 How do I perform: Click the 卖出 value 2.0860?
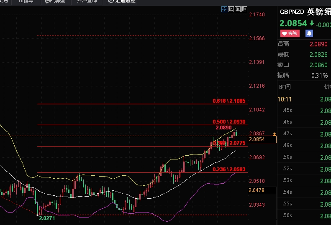click(x=318, y=65)
